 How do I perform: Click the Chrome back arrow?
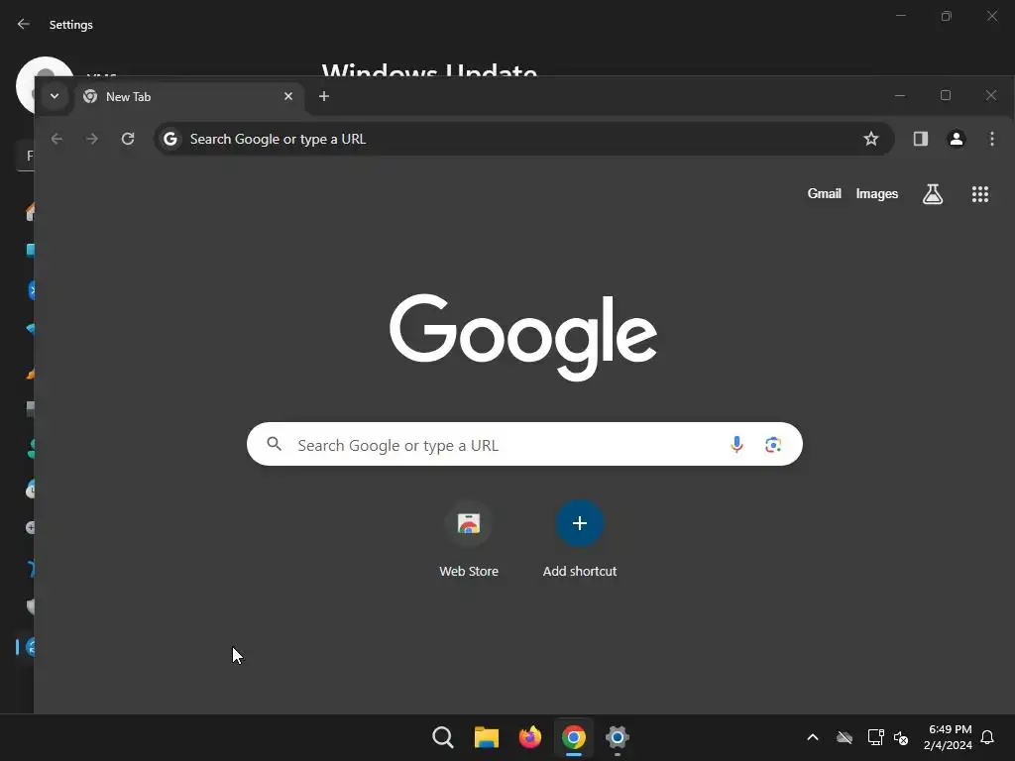tap(56, 139)
